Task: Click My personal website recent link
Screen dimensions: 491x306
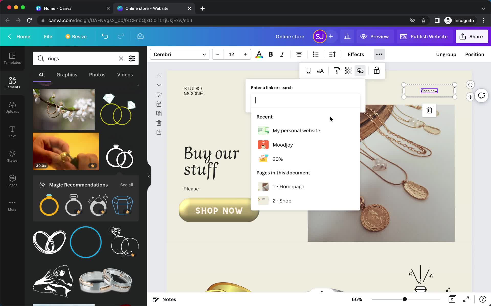Action: pos(296,130)
